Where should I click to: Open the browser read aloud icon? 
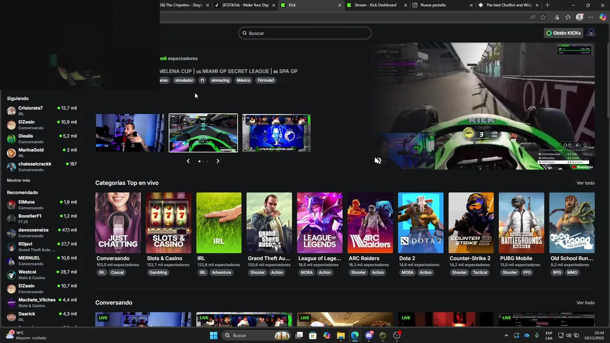[x=532, y=17]
